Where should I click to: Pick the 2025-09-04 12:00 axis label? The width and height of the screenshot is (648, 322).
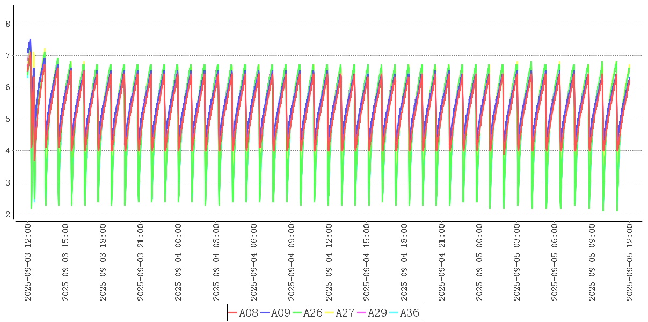[x=329, y=262]
